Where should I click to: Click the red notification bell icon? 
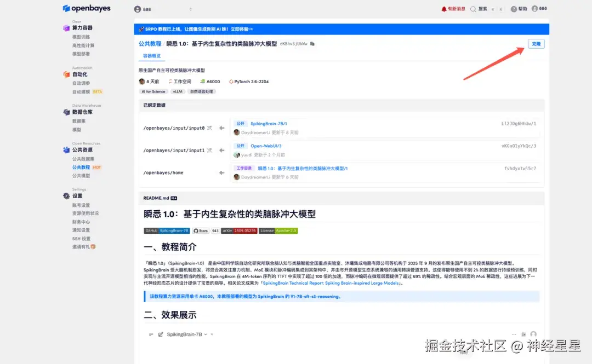pos(444,9)
